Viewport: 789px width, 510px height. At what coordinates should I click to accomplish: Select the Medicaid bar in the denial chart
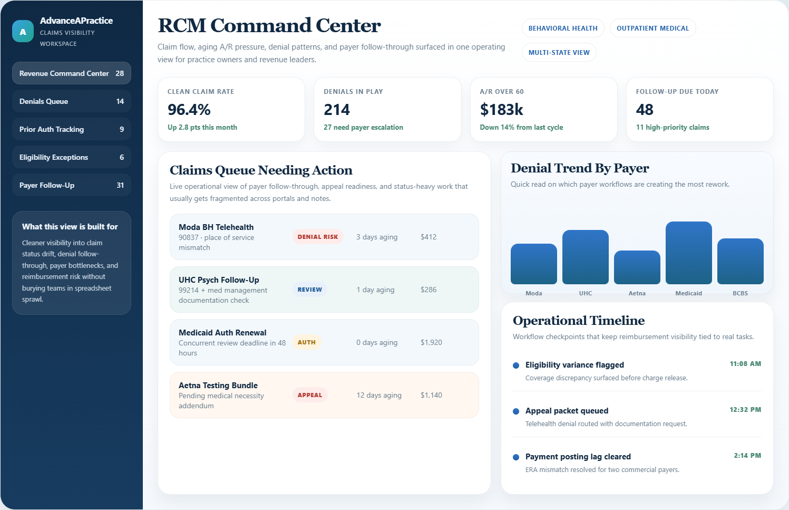688,253
